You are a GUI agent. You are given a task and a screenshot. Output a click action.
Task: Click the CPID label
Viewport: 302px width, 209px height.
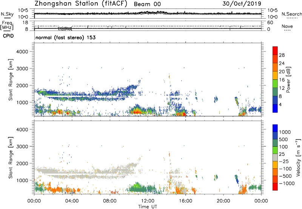point(8,36)
